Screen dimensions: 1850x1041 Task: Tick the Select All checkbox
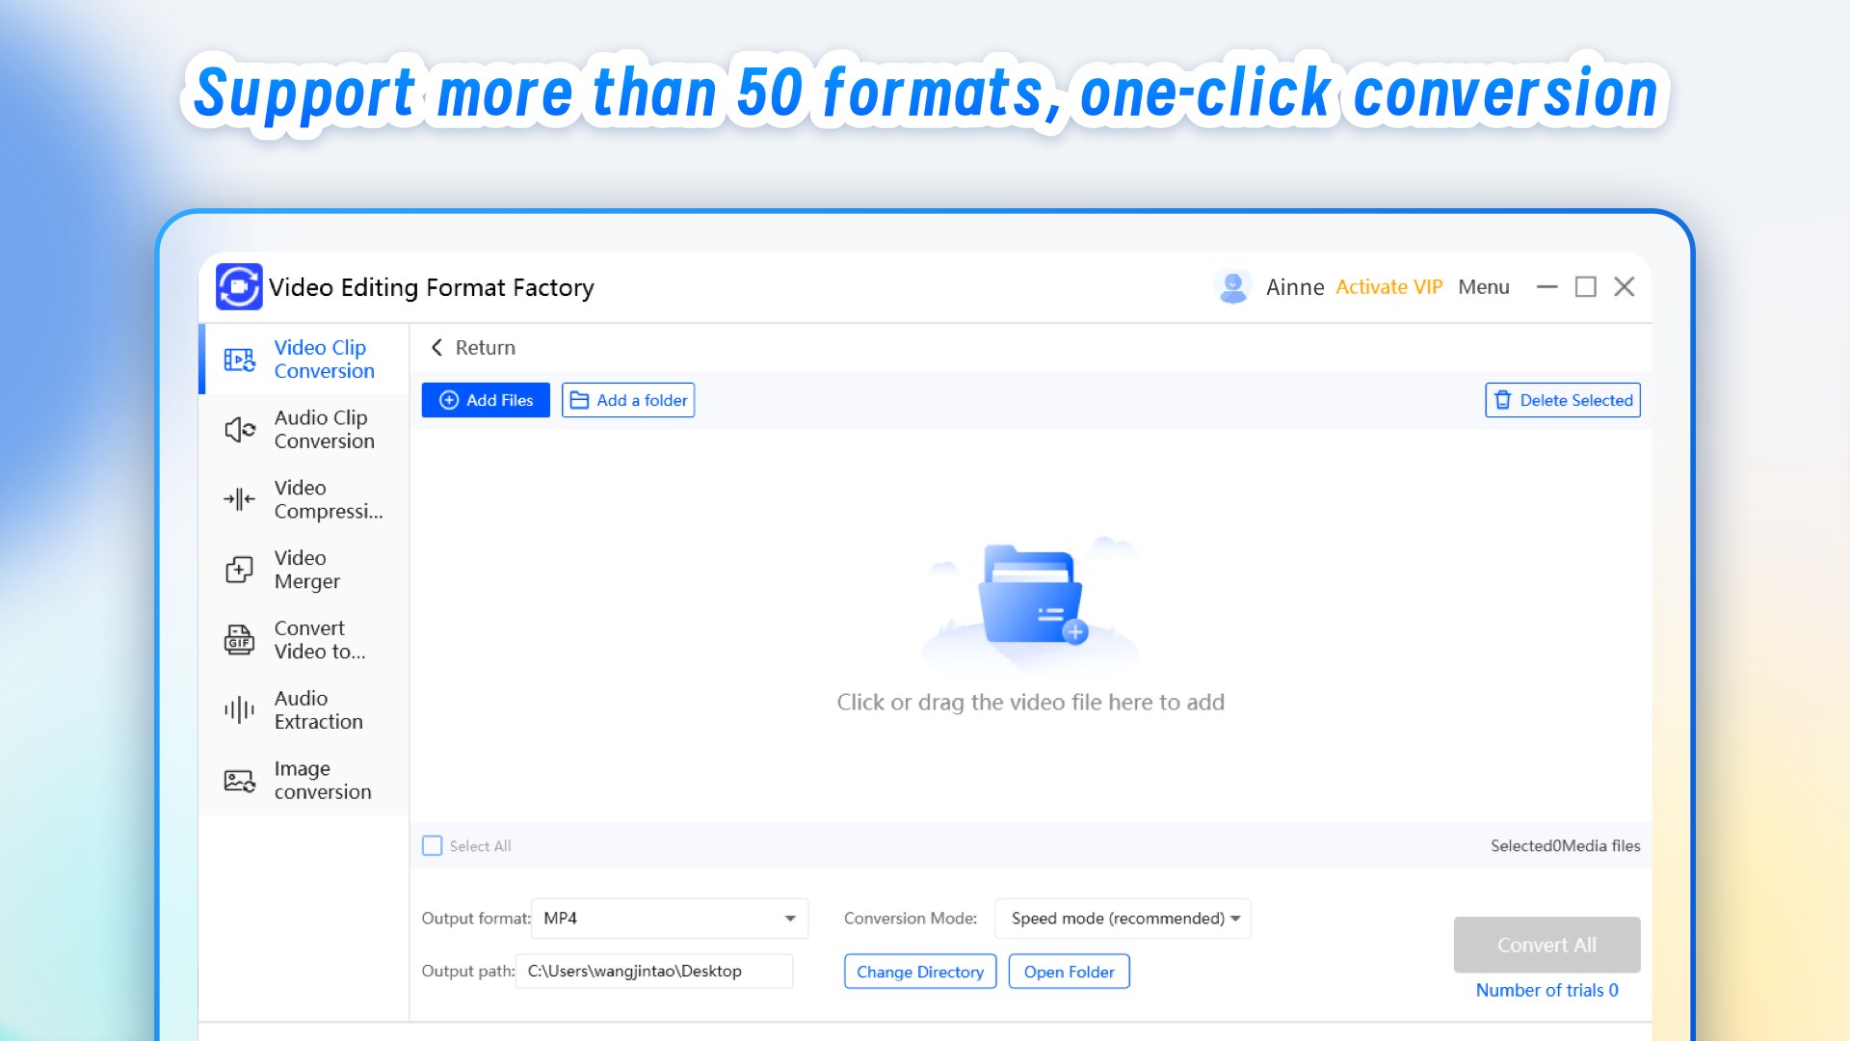click(433, 845)
